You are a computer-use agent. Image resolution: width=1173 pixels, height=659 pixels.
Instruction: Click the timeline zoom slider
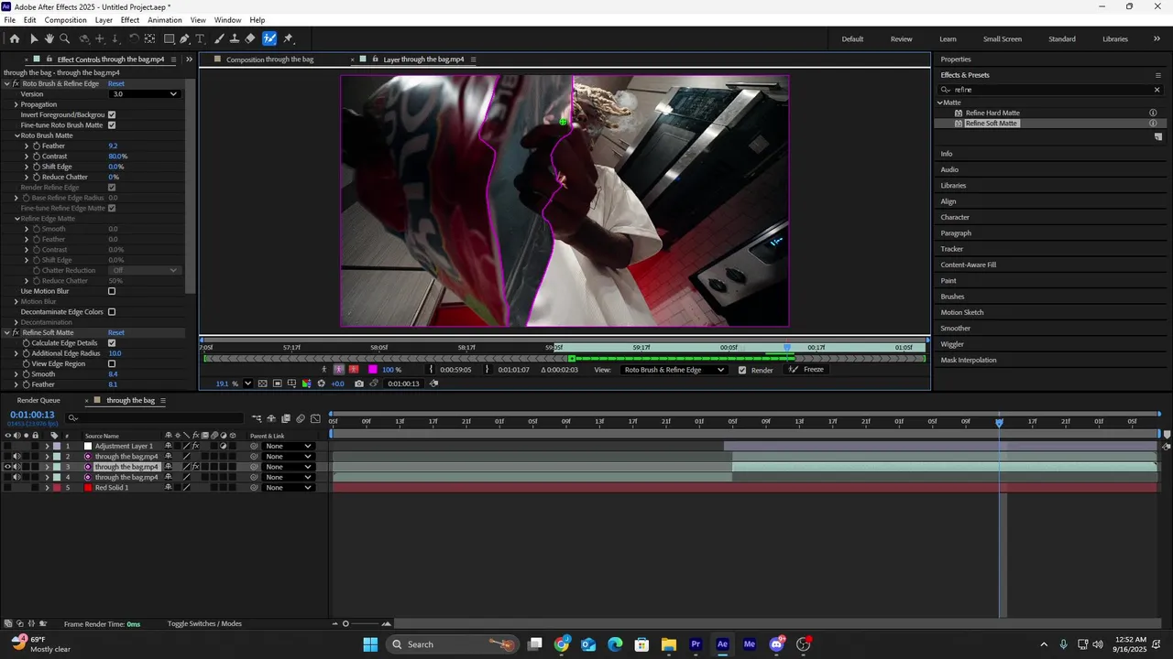click(345, 624)
